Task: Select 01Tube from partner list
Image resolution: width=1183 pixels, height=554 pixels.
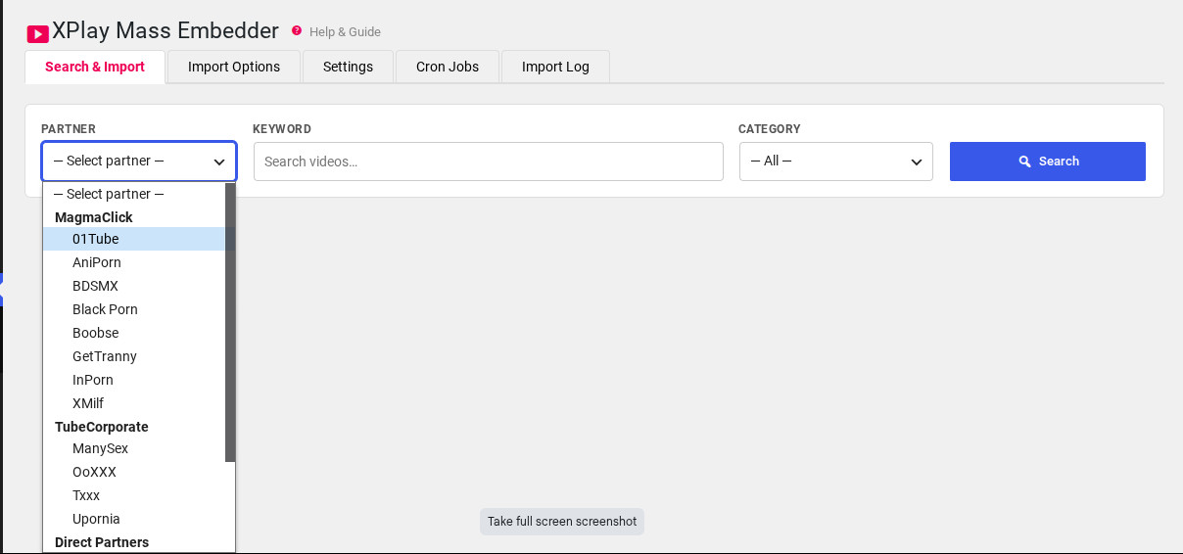Action: pyautogui.click(x=134, y=239)
